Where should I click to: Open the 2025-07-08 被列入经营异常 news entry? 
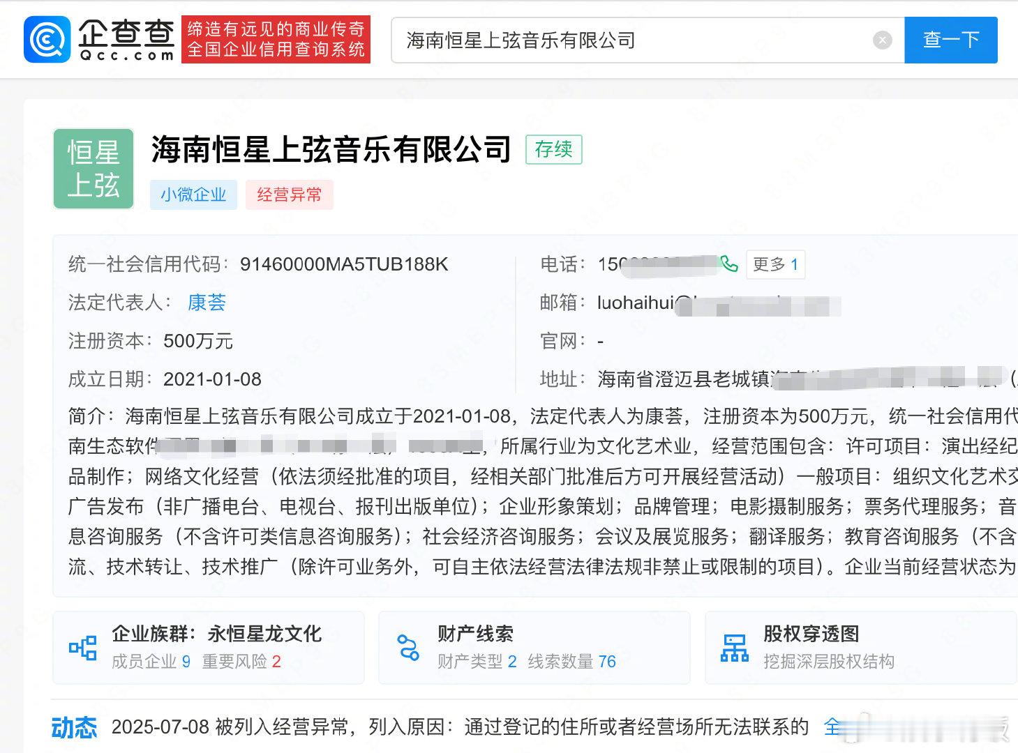coord(460,727)
